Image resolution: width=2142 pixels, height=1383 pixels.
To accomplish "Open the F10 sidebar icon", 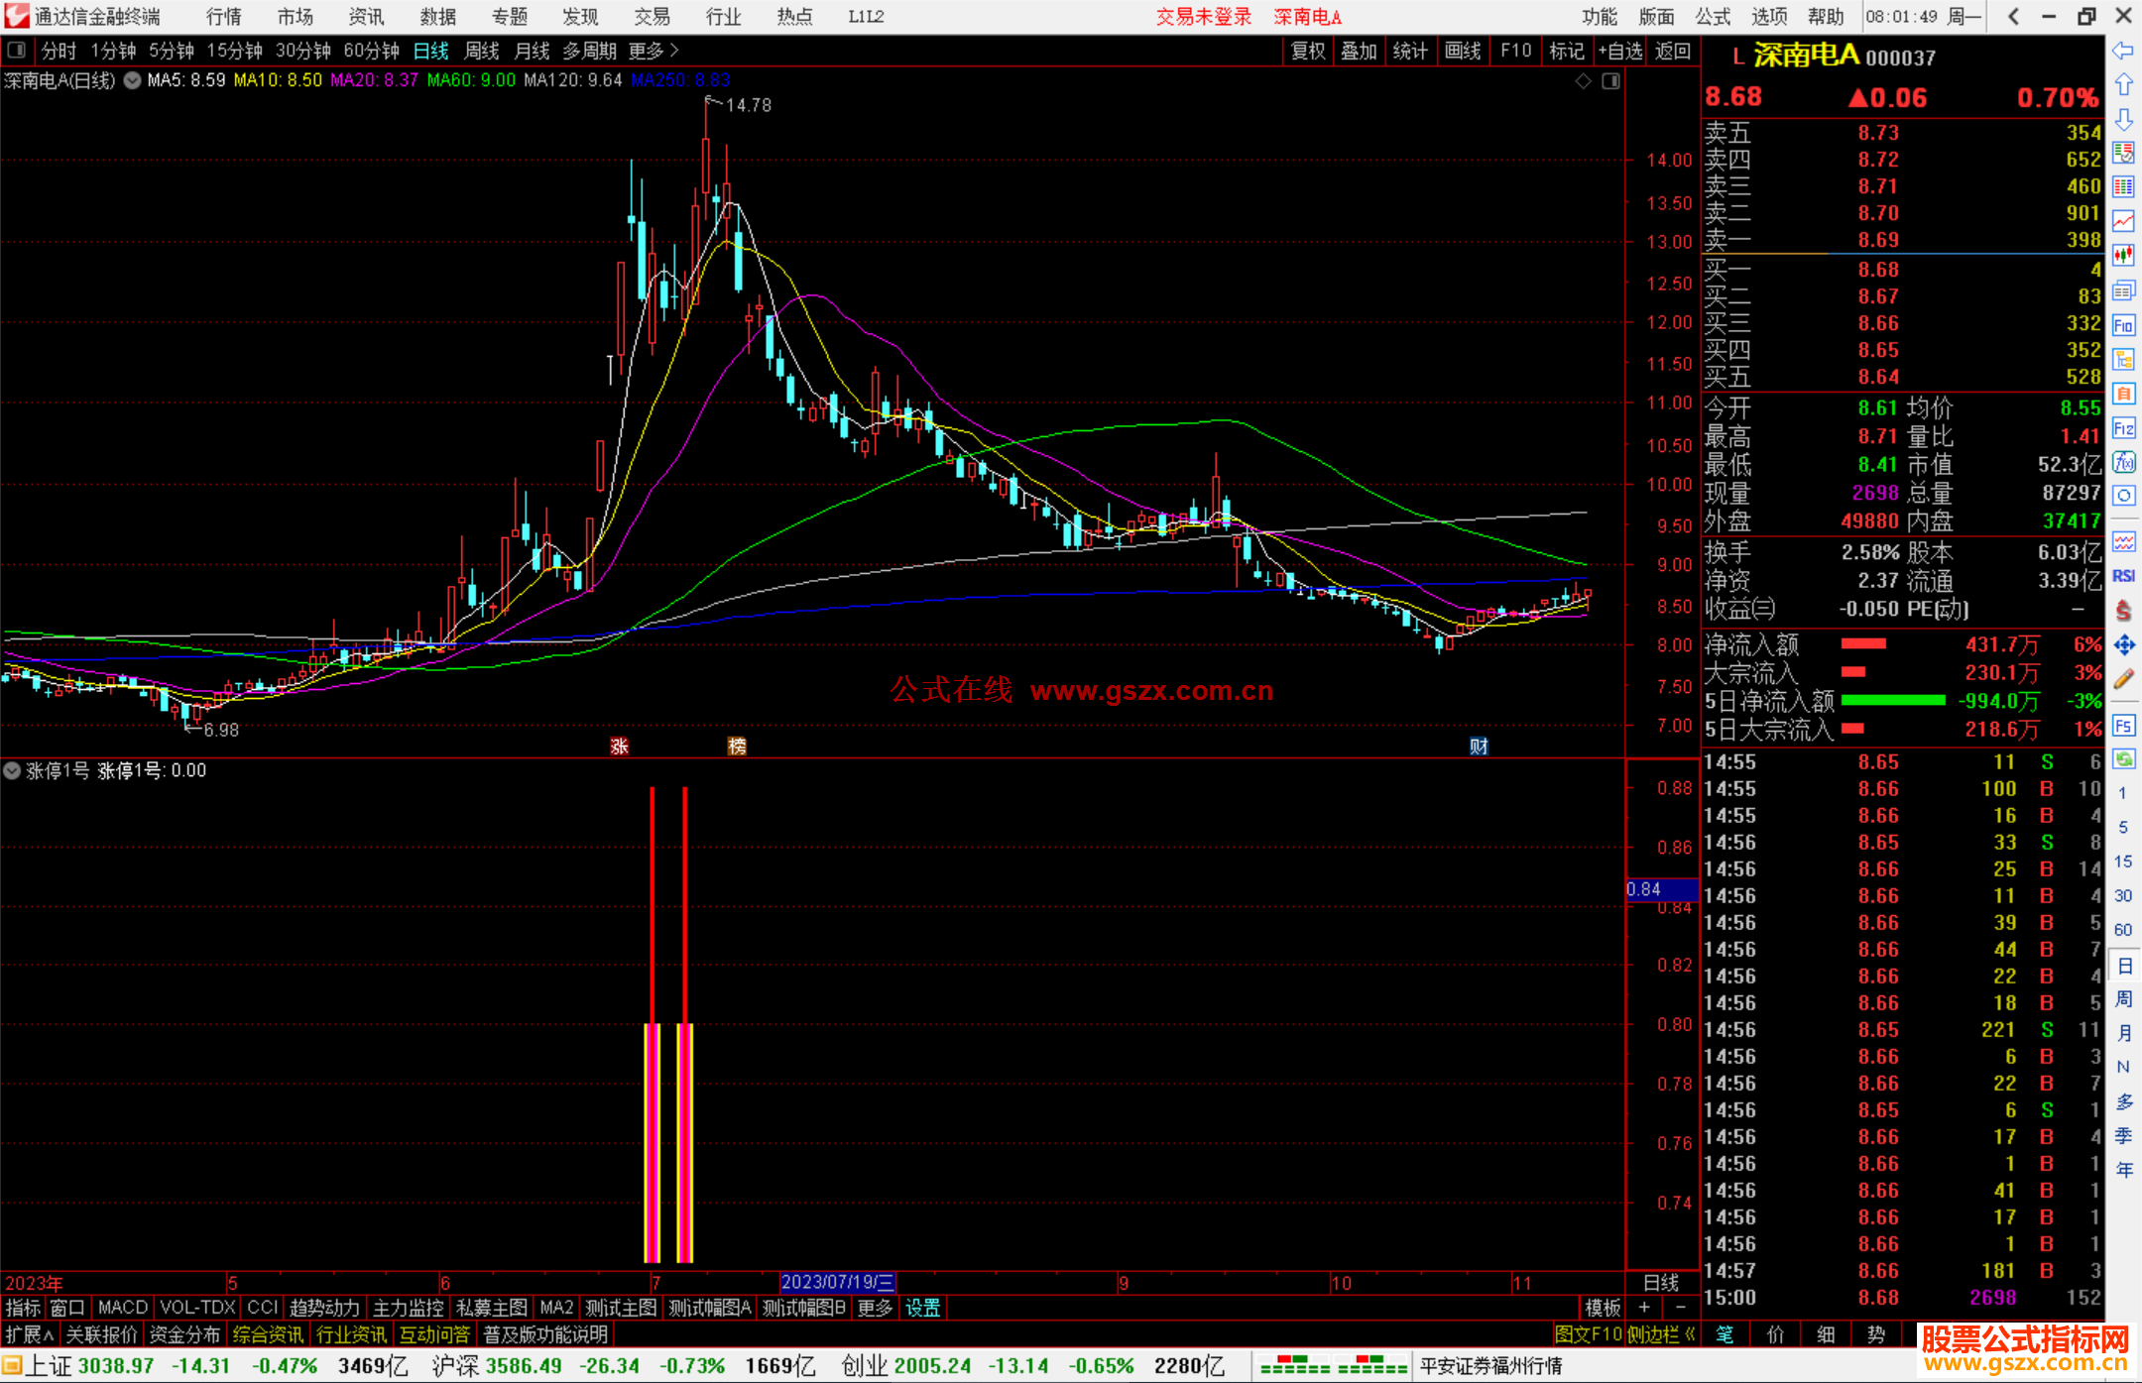I will tap(2123, 326).
